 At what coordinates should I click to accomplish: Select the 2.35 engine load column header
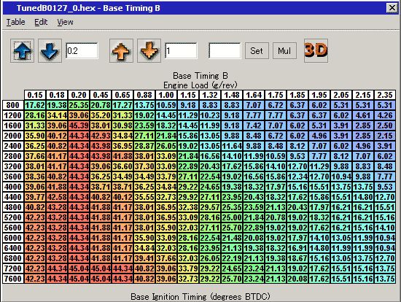click(x=385, y=95)
